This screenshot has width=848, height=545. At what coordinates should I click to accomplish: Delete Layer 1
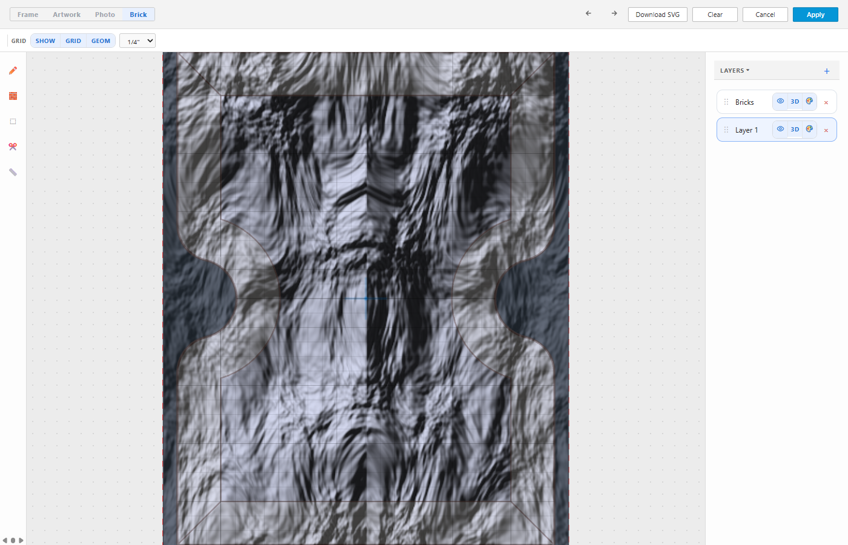pos(826,130)
